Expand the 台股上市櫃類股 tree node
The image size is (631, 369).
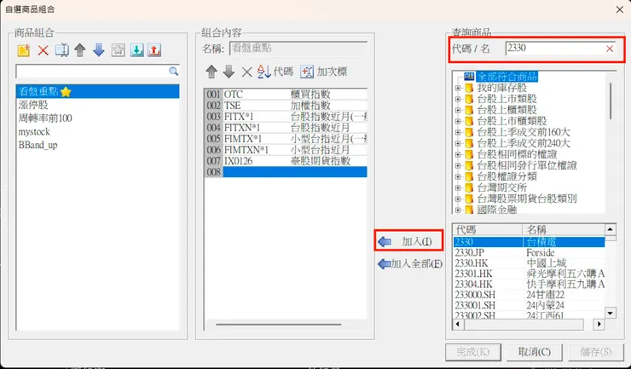click(x=458, y=121)
